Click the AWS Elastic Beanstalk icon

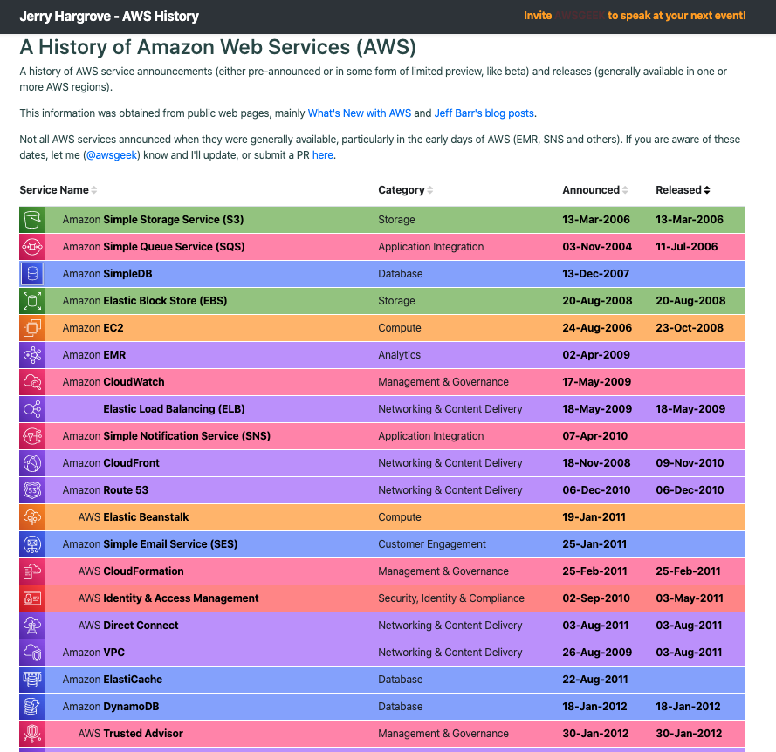click(31, 516)
